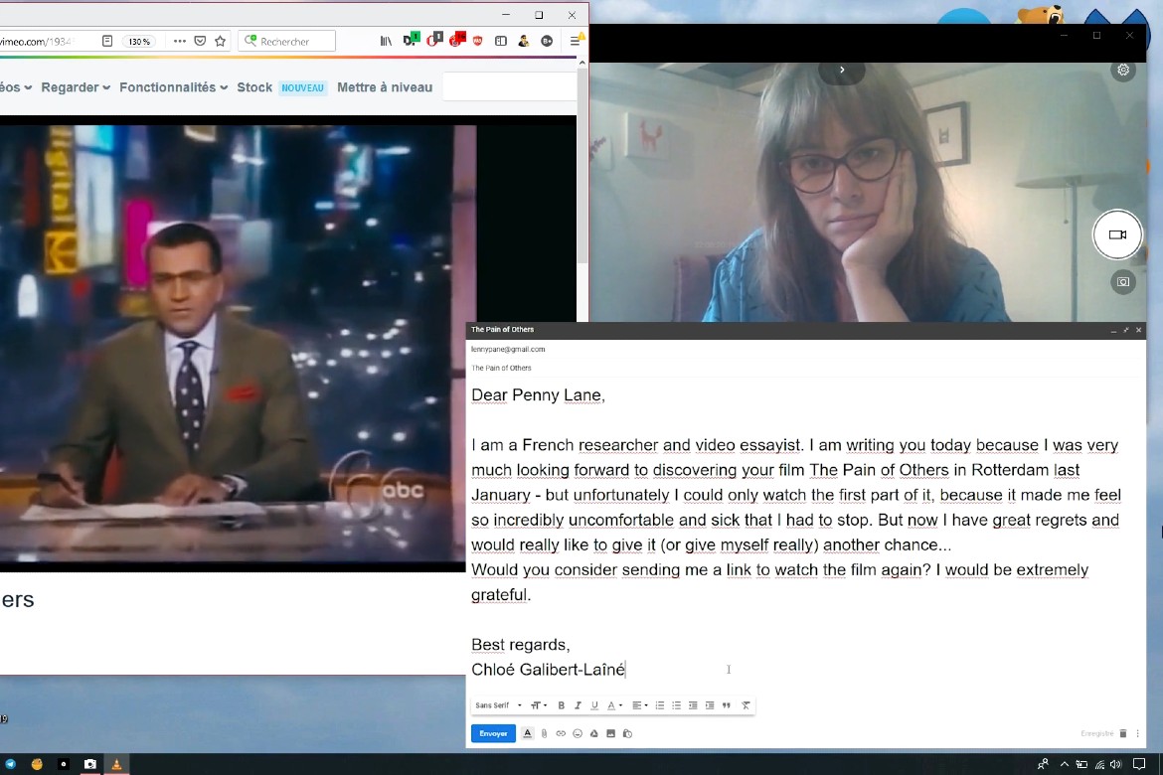Bookmark the page with the star icon
This screenshot has width=1163, height=775.
click(221, 42)
